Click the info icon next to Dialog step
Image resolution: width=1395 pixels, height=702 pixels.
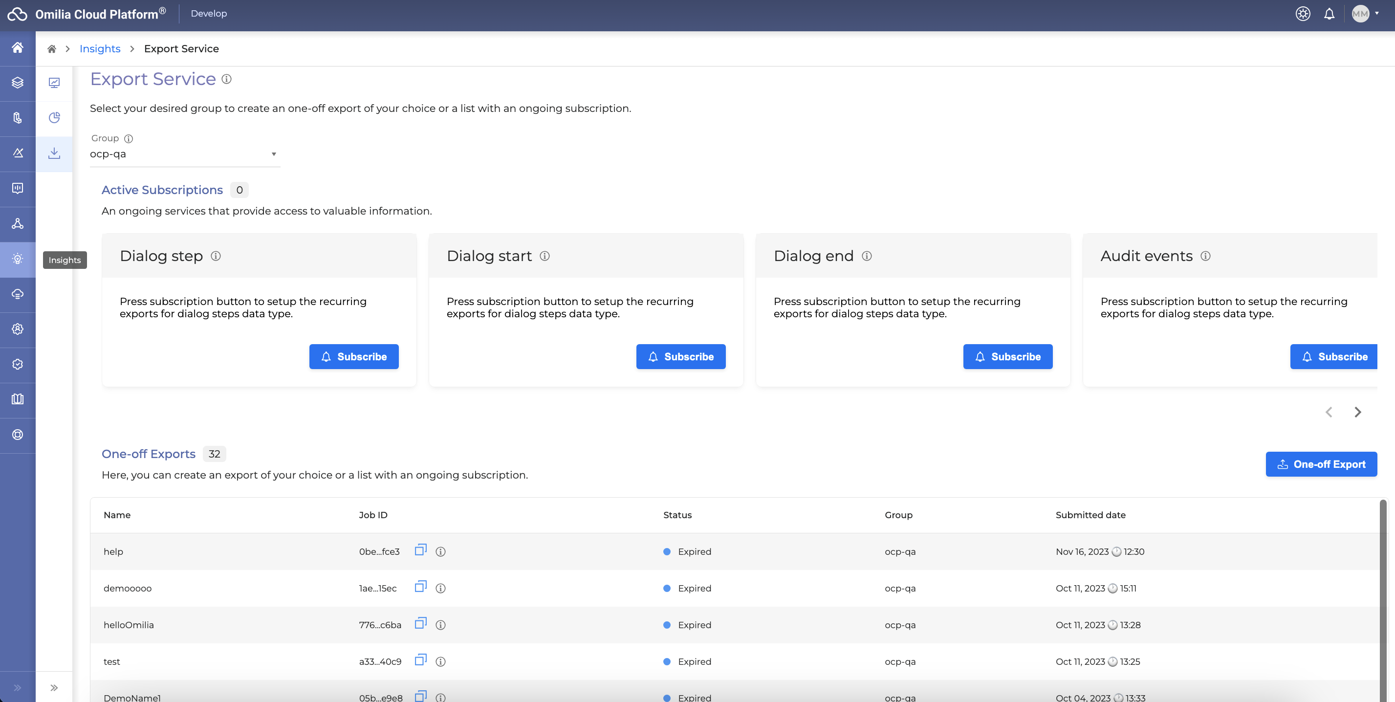216,256
